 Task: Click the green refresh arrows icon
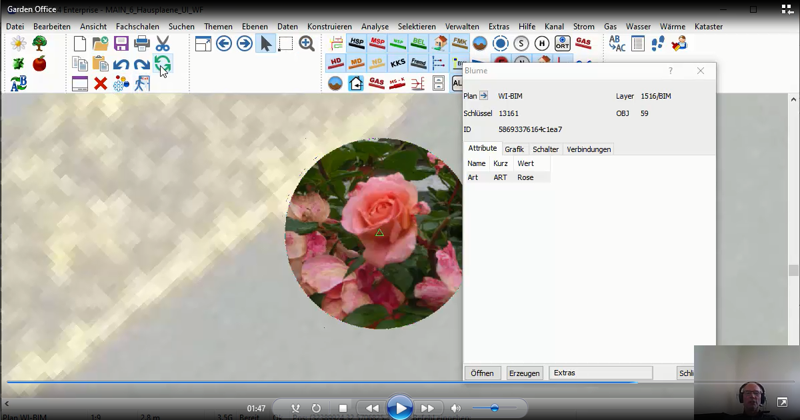(x=162, y=64)
